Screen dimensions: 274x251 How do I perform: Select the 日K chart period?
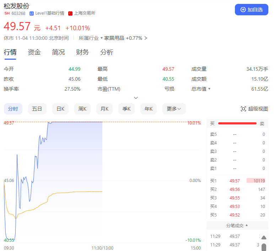pos(60,109)
